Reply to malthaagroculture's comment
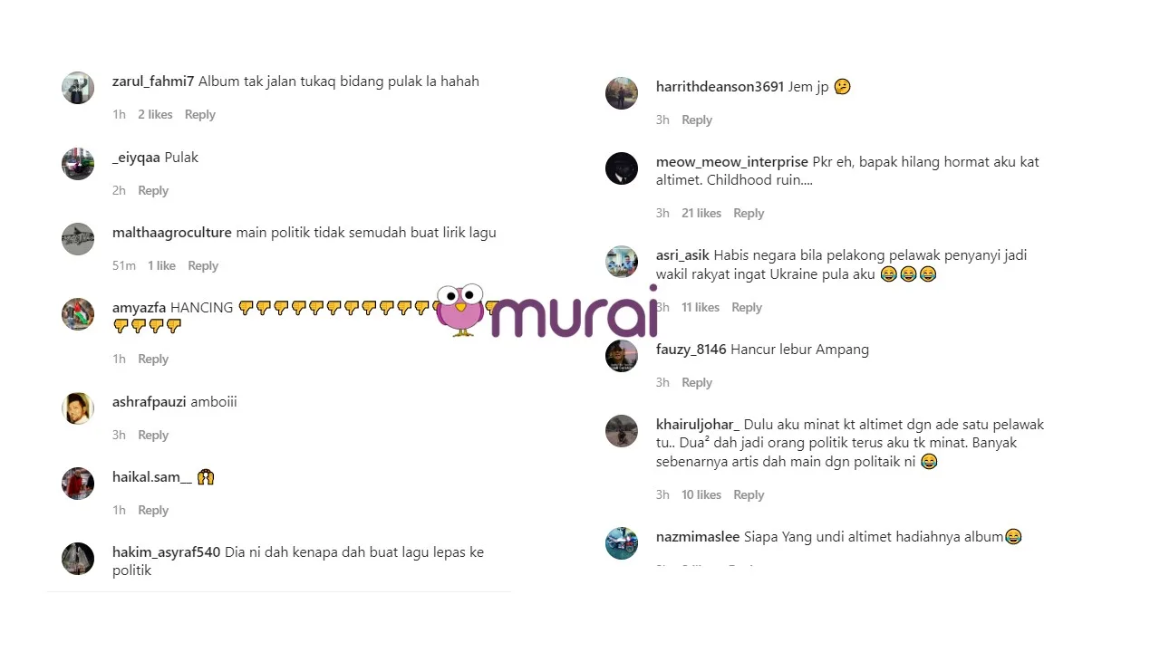 coord(203,265)
